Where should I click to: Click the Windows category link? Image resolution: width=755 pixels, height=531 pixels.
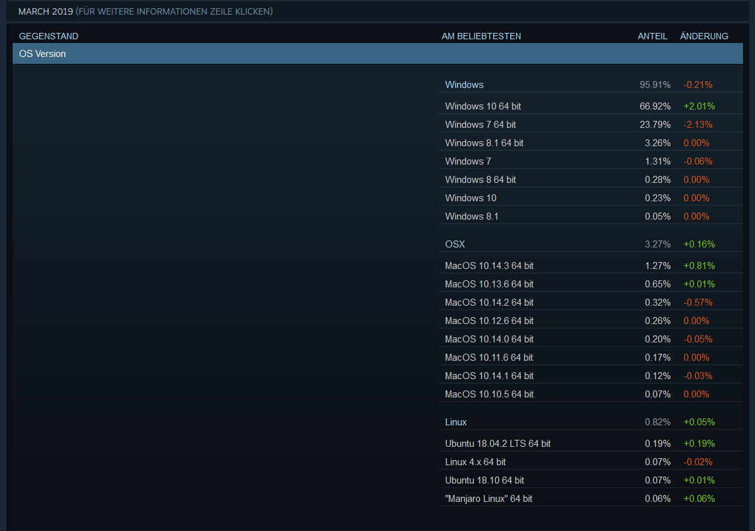click(x=464, y=85)
